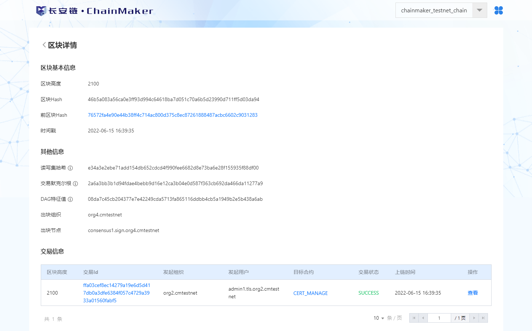Show info tooltip for DAG特征值

click(70, 199)
